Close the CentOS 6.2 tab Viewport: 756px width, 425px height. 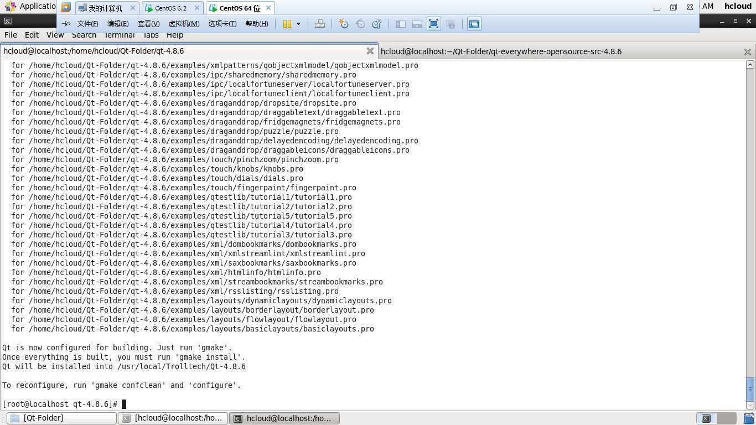(198, 8)
